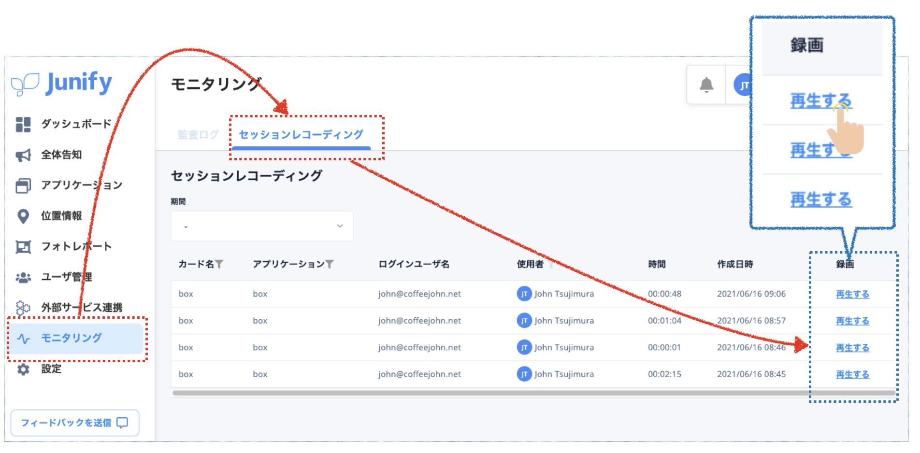Click the external services integration icon
Viewport: 920px width, 453px height.
coord(23,308)
